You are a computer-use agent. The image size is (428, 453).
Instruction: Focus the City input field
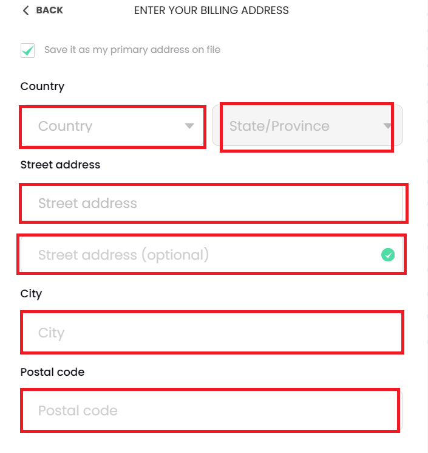pos(212,333)
